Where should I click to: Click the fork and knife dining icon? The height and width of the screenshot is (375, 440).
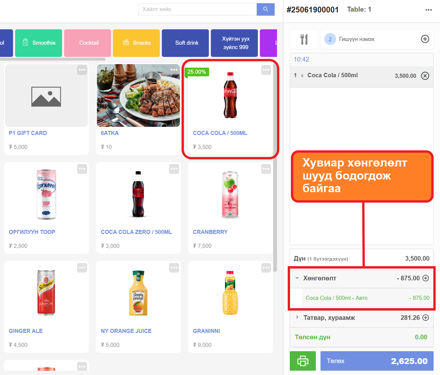click(304, 39)
